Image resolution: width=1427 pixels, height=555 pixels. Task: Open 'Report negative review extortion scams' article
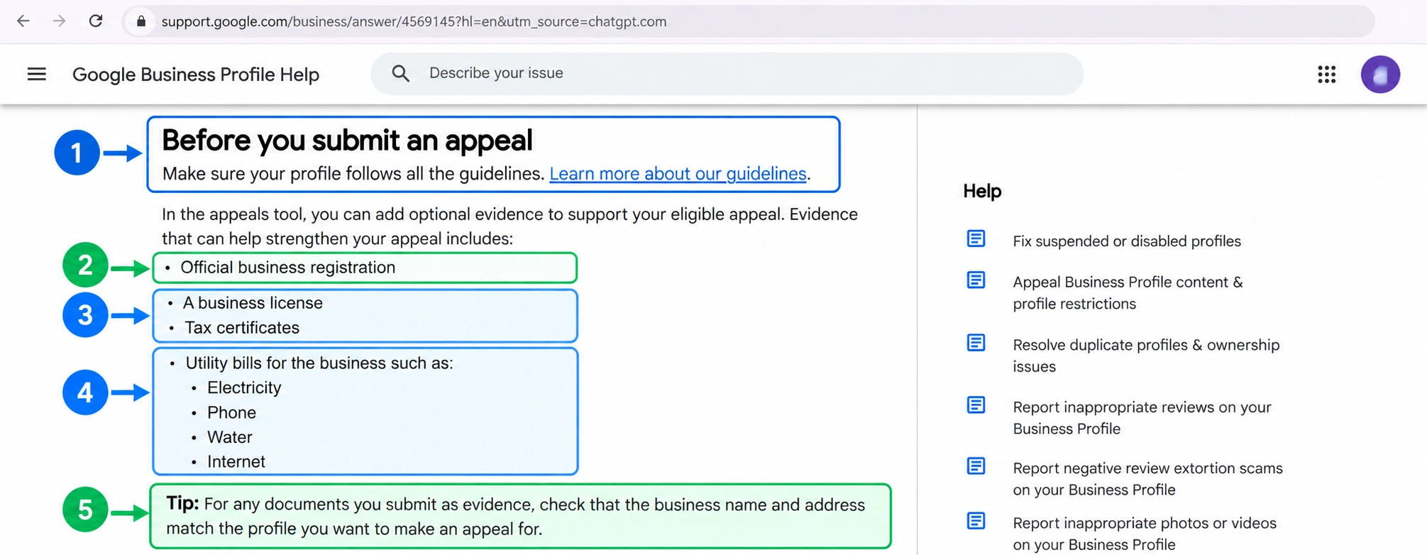point(1147,479)
